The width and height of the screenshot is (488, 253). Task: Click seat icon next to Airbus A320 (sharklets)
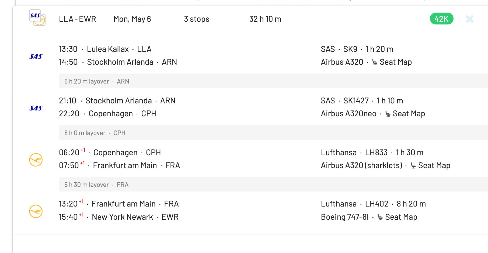[413, 166]
